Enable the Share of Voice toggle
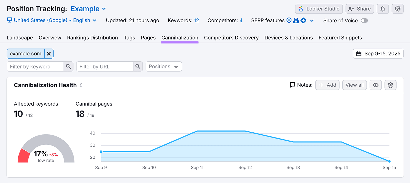The width and height of the screenshot is (410, 183). point(364,20)
